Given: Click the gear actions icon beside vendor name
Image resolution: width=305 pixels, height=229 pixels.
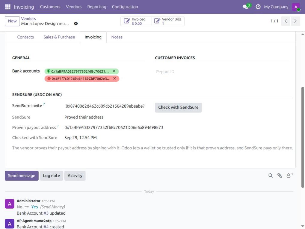Looking at the screenshot, I should 76,24.
